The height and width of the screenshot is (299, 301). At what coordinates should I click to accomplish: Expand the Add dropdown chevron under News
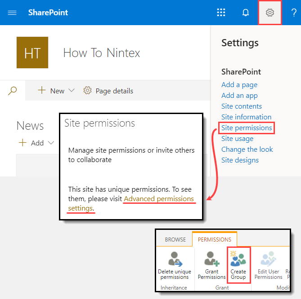click(x=51, y=142)
